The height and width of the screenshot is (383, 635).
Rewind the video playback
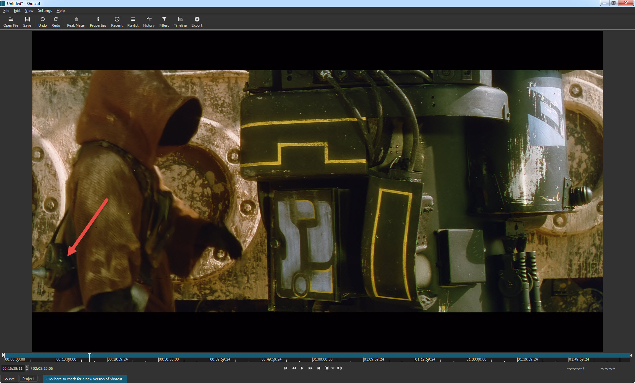pos(294,368)
